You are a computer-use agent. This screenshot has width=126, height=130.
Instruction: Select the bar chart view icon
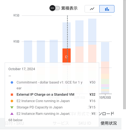click(x=107, y=9)
